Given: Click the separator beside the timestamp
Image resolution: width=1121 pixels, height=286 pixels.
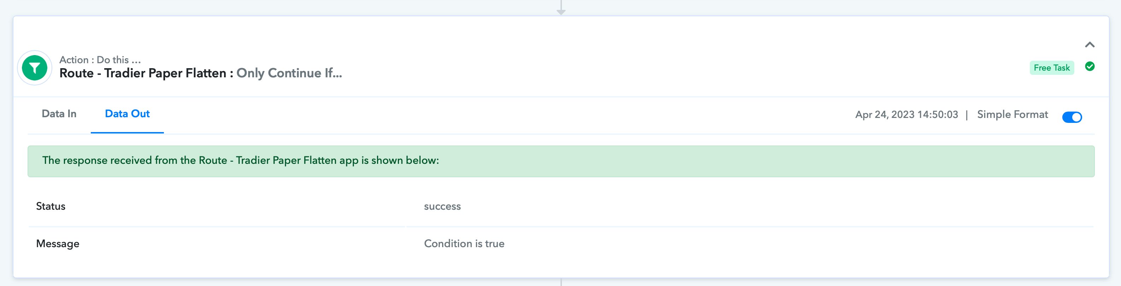Looking at the screenshot, I should (967, 115).
